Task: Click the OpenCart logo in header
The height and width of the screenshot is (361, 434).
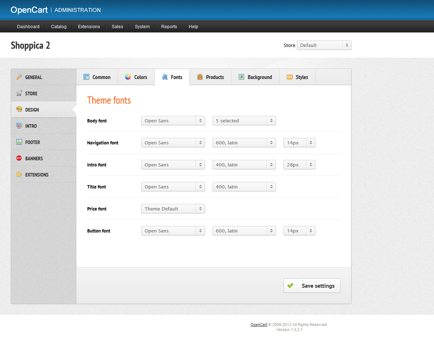Action: (x=29, y=10)
